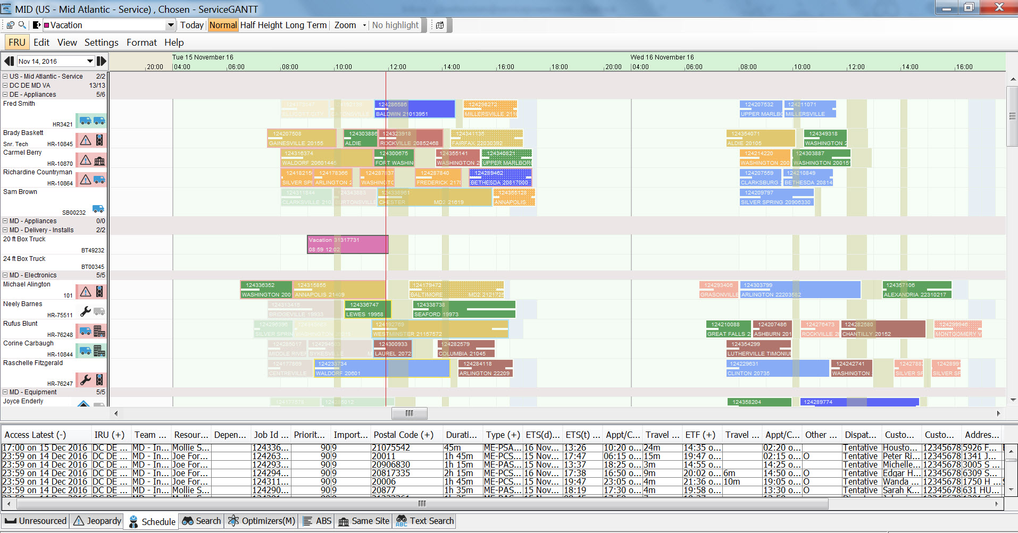Click Rufus Blunt's office building icon
Image resolution: width=1018 pixels, height=533 pixels.
(99, 331)
